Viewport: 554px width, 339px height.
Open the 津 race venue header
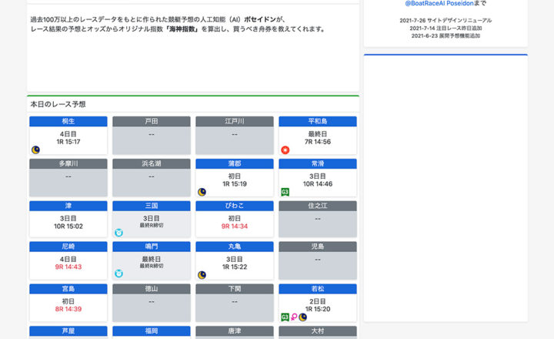[x=68, y=206]
